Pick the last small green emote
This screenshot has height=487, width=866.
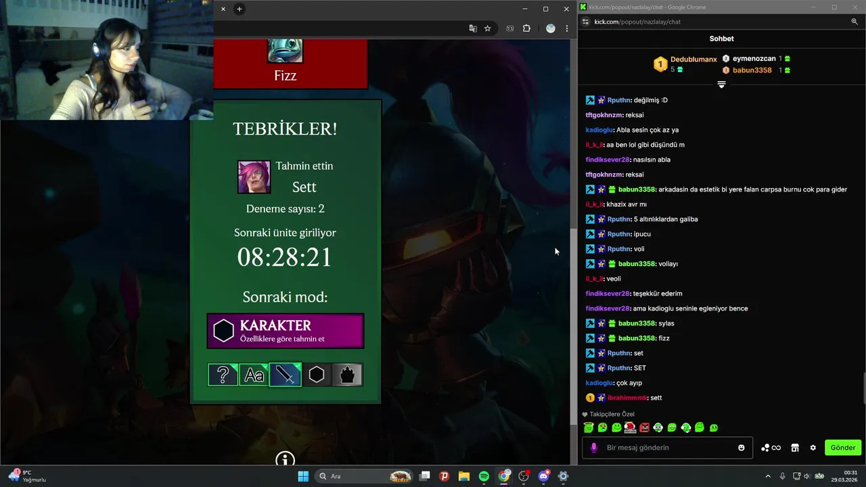click(713, 427)
